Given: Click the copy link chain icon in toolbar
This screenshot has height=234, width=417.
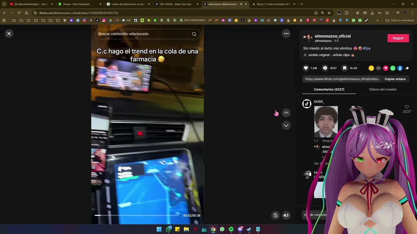Looking at the screenshot, I should click(380, 13).
